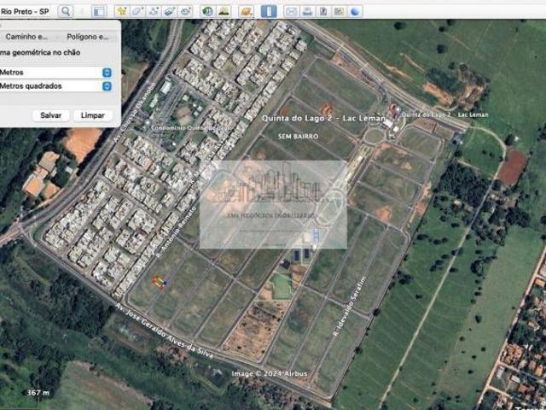Open the 'Metros' unit dropdown
The image size is (546, 410).
[x=55, y=73]
